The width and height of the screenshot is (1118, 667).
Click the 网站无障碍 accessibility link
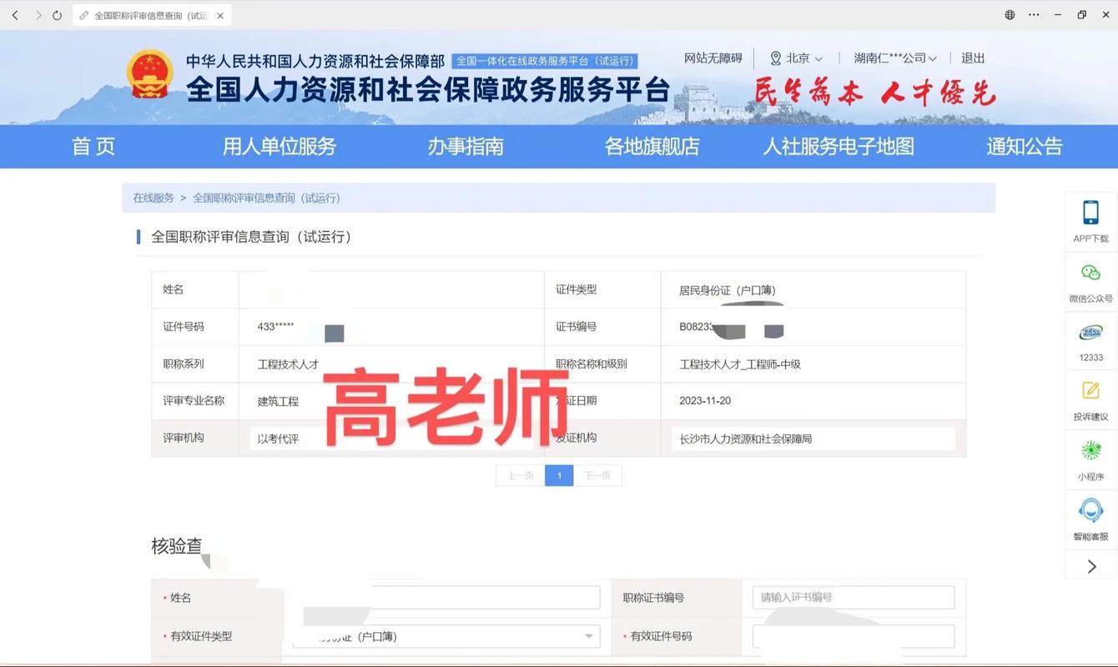coord(712,58)
